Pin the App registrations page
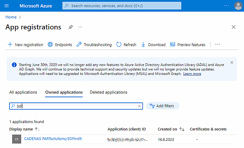Screen dimensions: 244x148 (71, 27)
